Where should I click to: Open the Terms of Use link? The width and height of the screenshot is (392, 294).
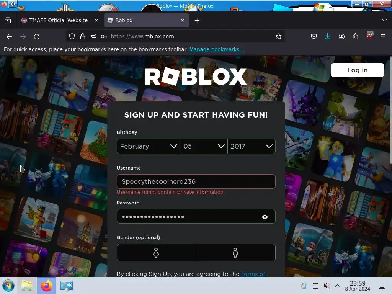coord(253,274)
